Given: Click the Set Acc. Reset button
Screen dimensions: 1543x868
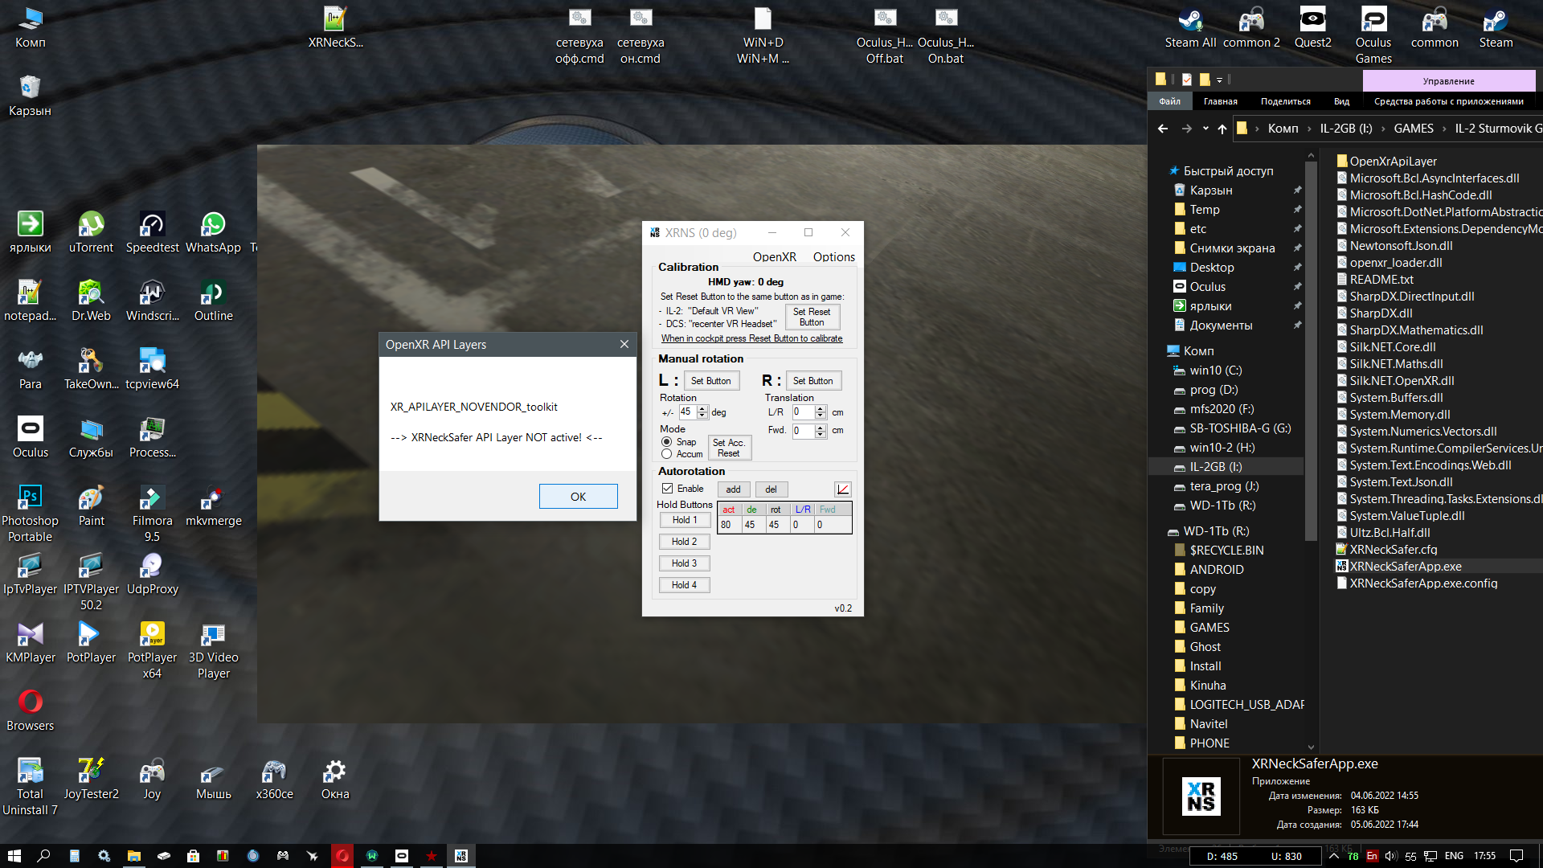Looking at the screenshot, I should point(729,448).
